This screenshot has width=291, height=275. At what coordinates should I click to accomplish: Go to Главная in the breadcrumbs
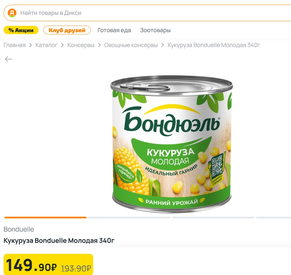point(14,45)
